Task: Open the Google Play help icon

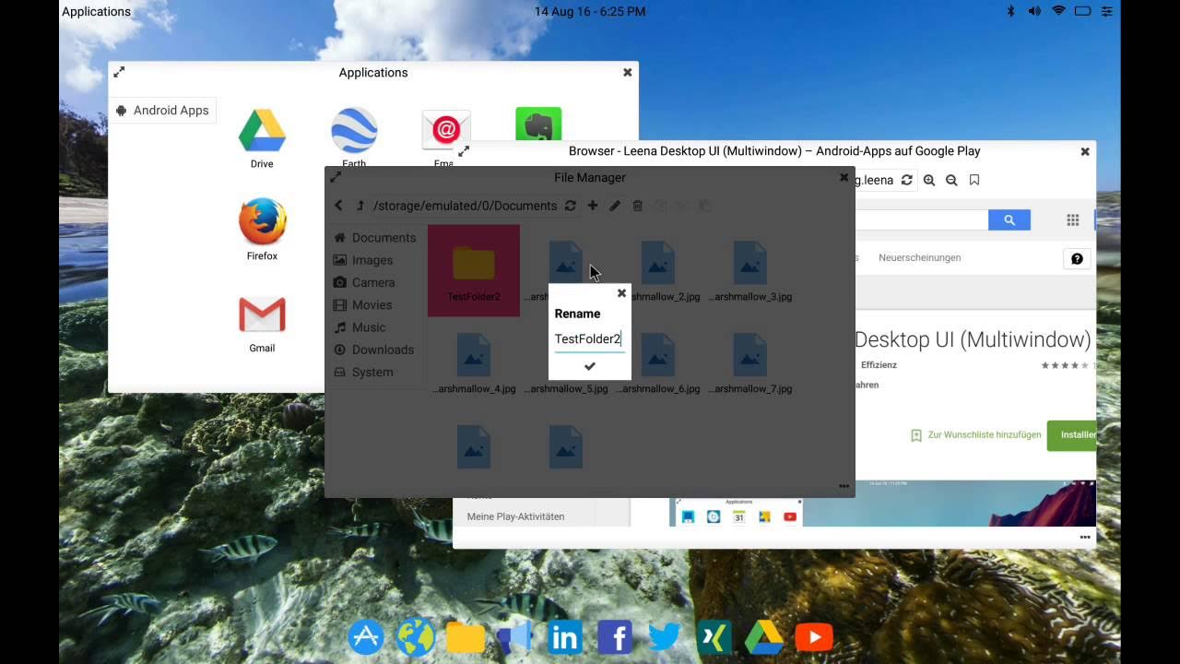Action: (x=1077, y=258)
